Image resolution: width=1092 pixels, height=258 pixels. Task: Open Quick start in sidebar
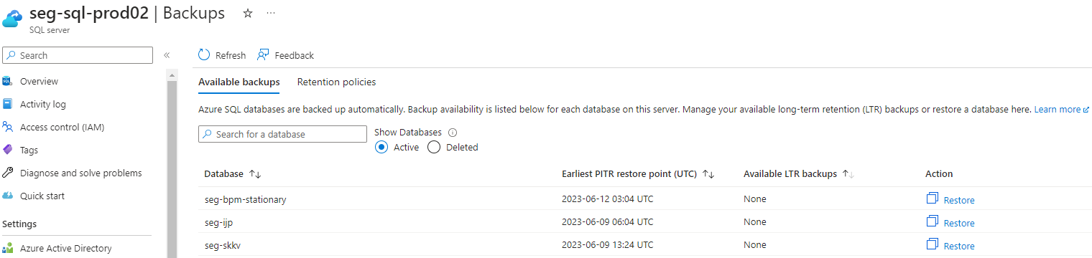(x=42, y=196)
